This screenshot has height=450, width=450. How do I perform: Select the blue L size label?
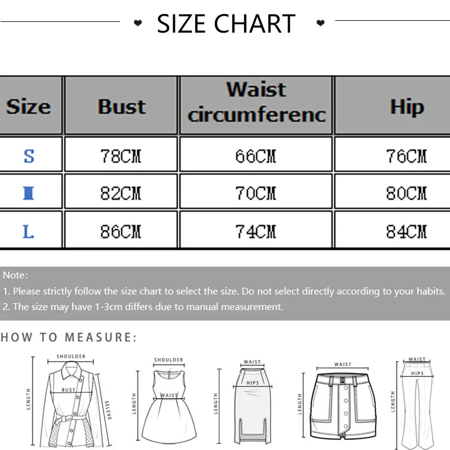[28, 231]
